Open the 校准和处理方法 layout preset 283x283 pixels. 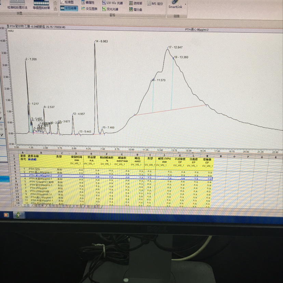[x=17, y=5]
